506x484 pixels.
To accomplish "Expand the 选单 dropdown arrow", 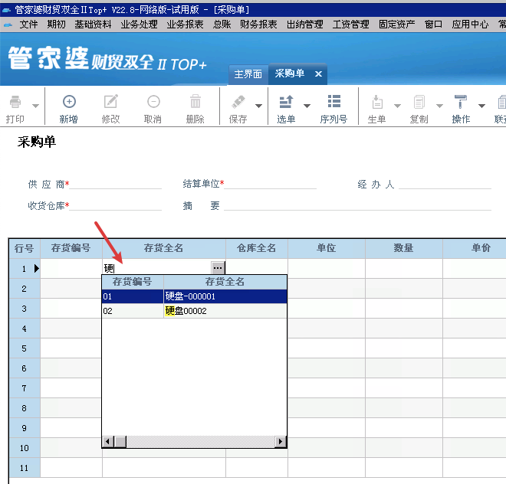I will click(x=307, y=106).
